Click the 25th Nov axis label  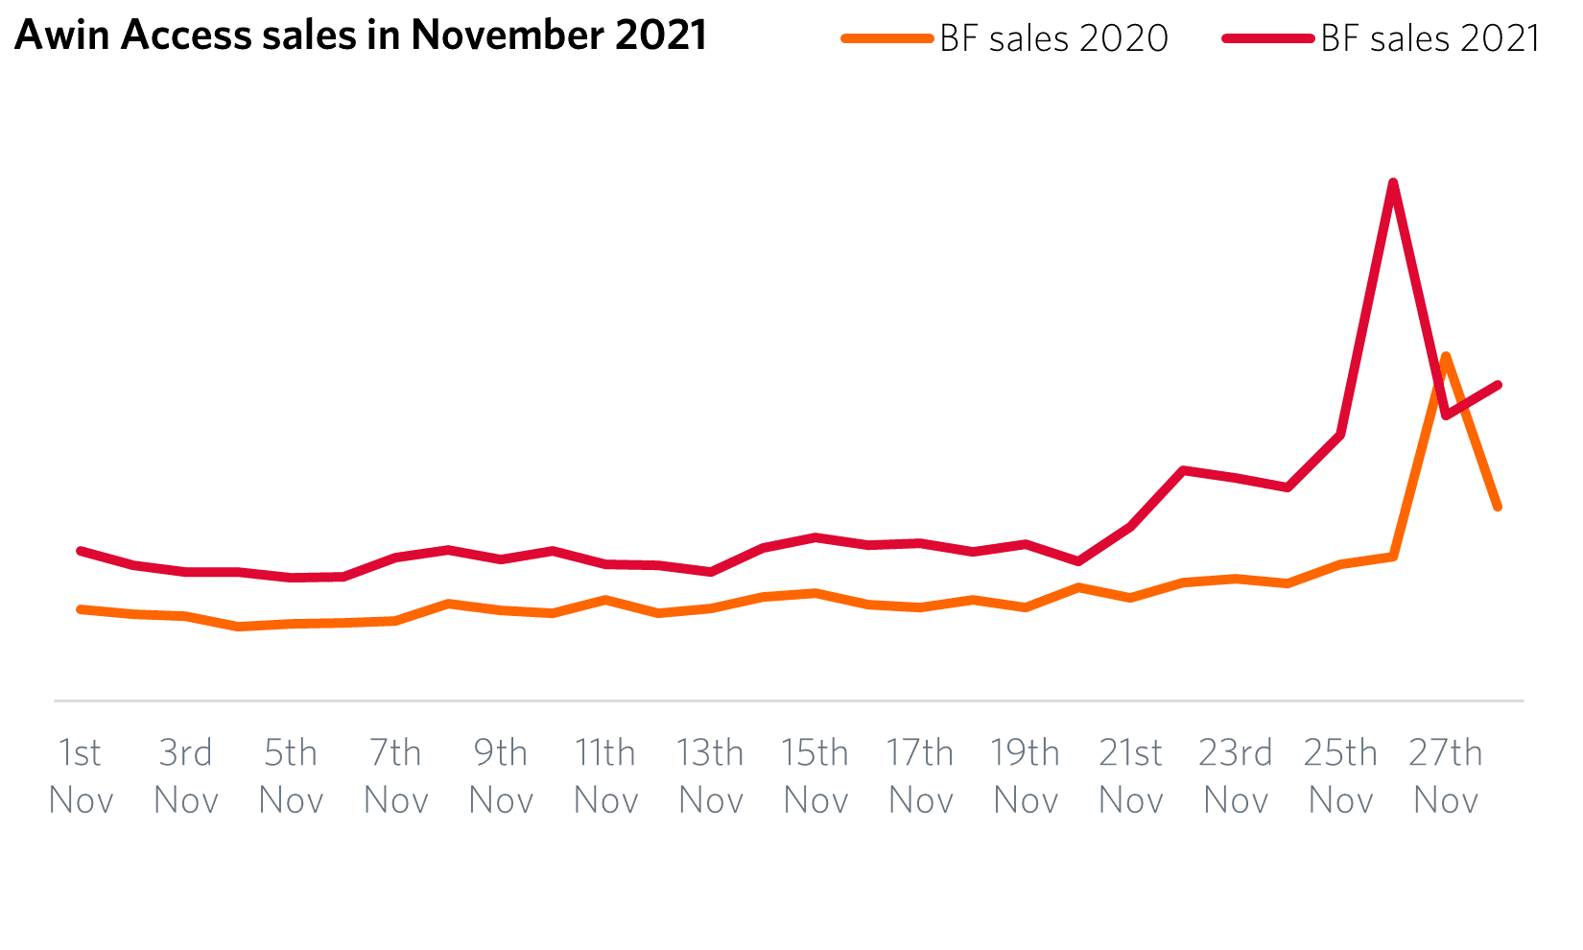click(1341, 776)
